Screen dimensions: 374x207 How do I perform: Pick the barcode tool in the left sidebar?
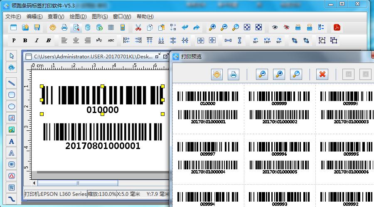(12, 164)
